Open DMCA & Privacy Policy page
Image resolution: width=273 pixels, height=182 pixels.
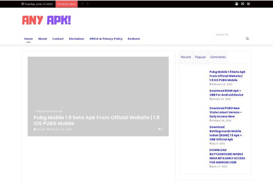(106, 39)
